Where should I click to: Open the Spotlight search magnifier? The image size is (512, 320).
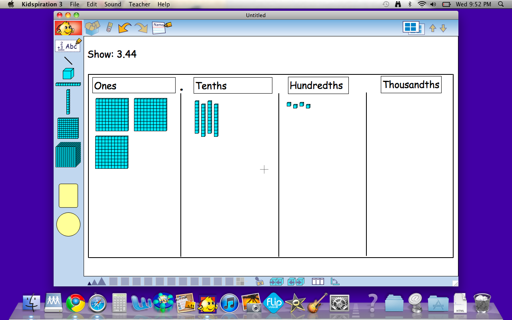click(x=501, y=4)
